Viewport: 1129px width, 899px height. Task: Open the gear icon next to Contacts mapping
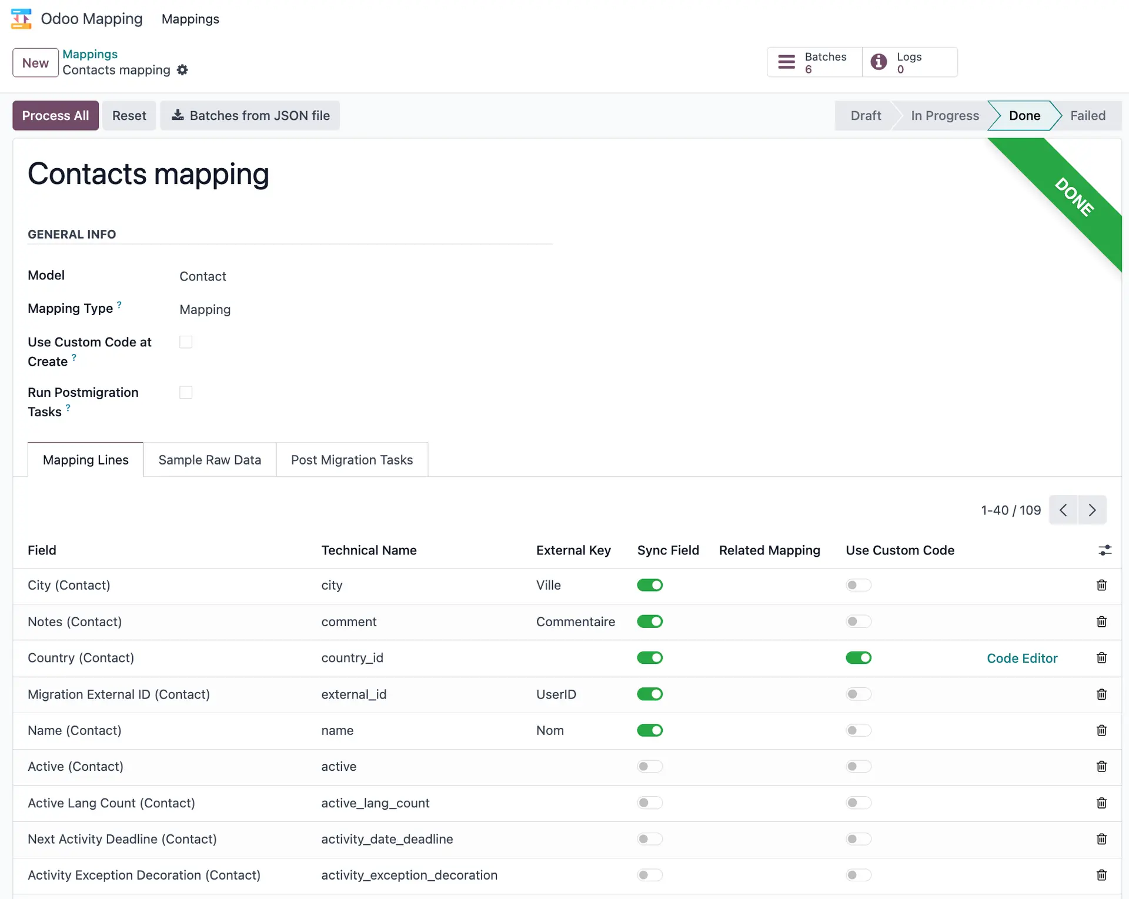coord(182,70)
